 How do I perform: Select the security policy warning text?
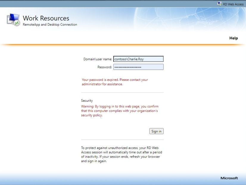pyautogui.click(x=119, y=111)
